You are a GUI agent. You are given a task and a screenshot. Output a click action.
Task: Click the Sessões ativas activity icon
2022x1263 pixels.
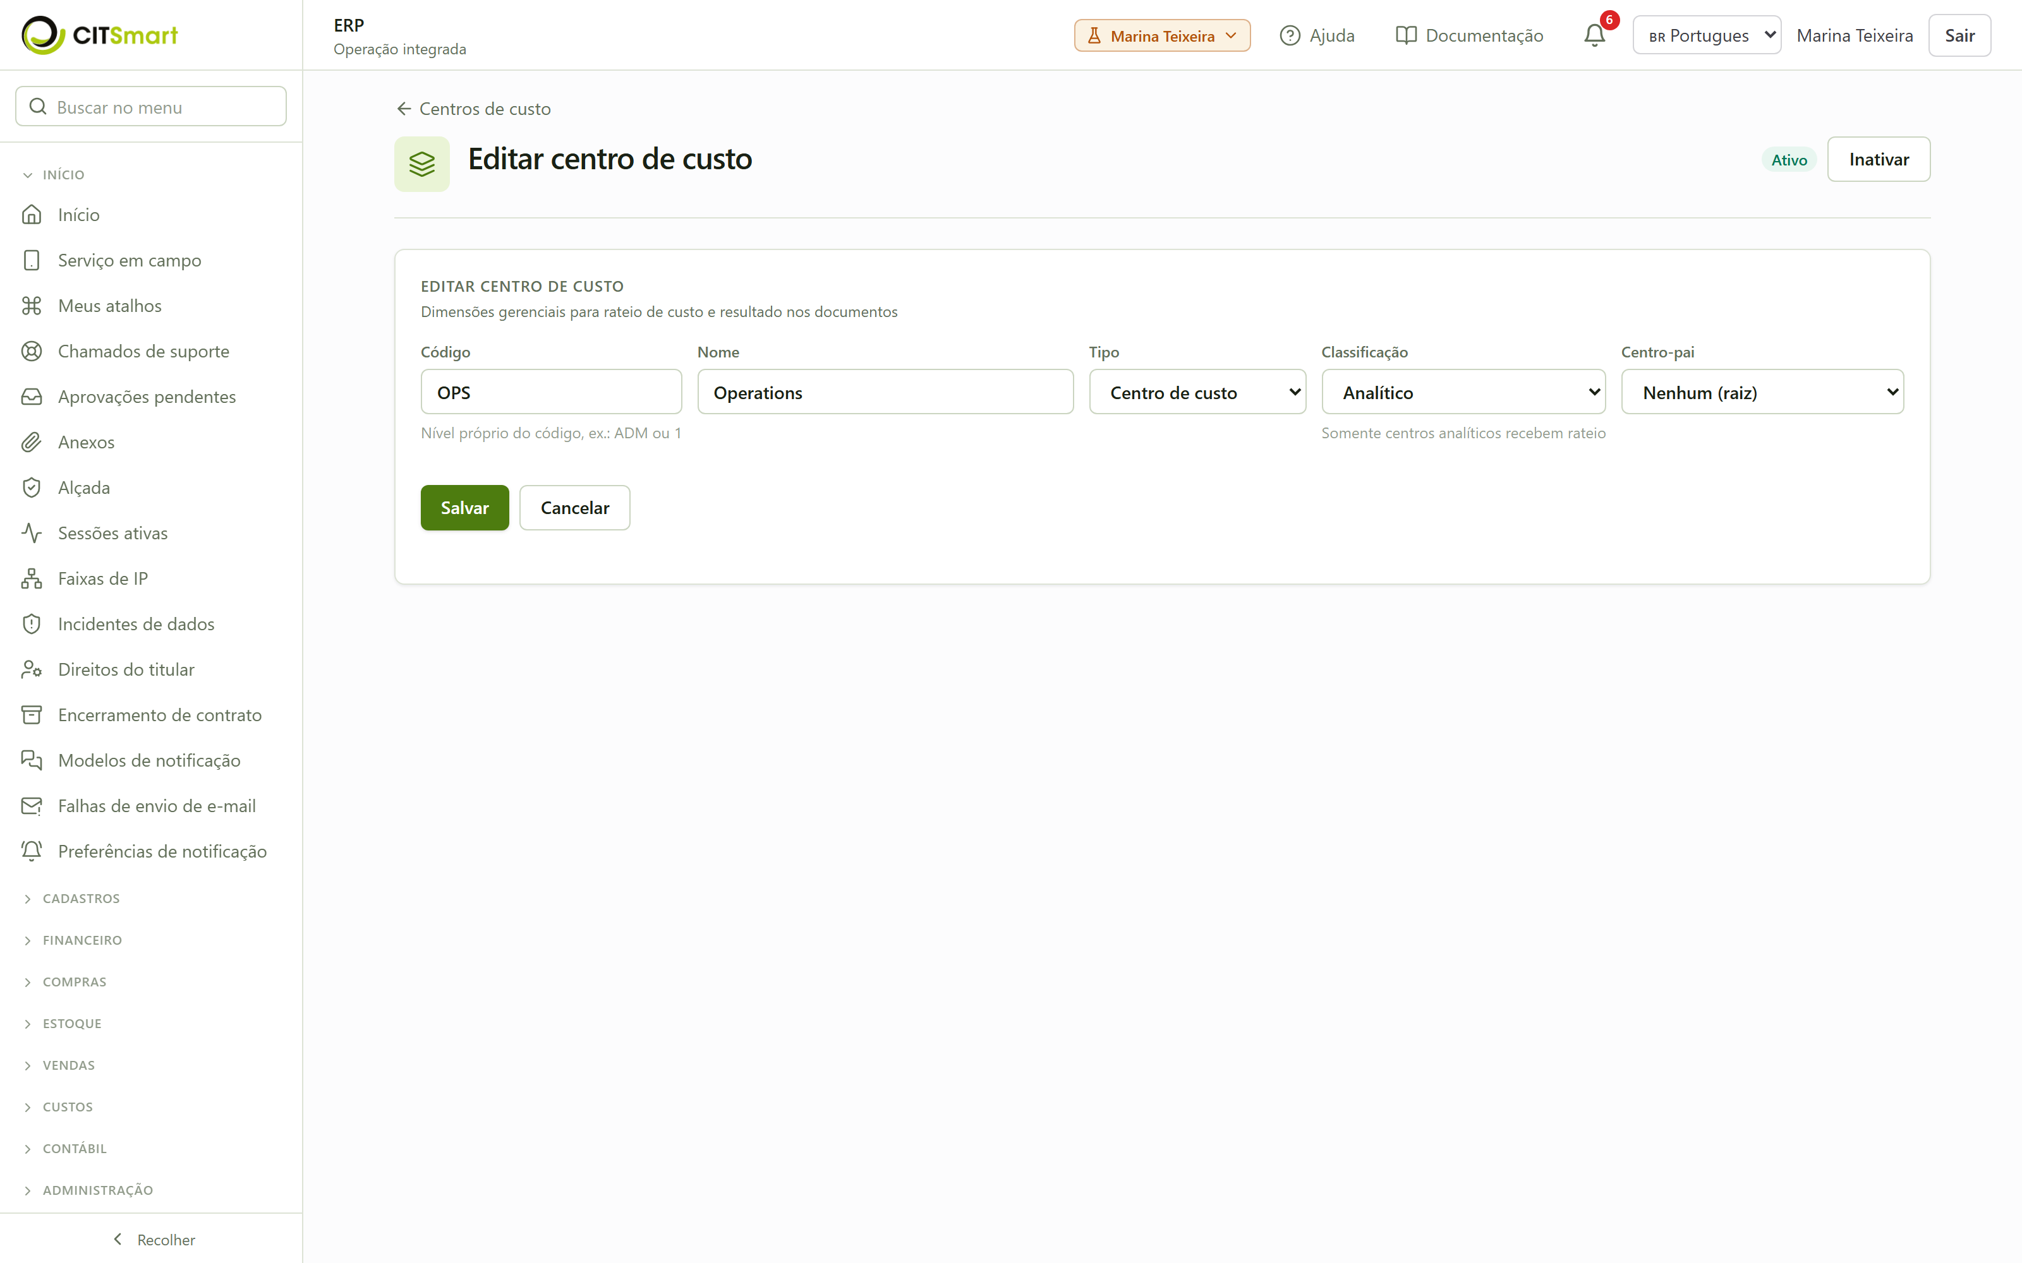(x=32, y=533)
